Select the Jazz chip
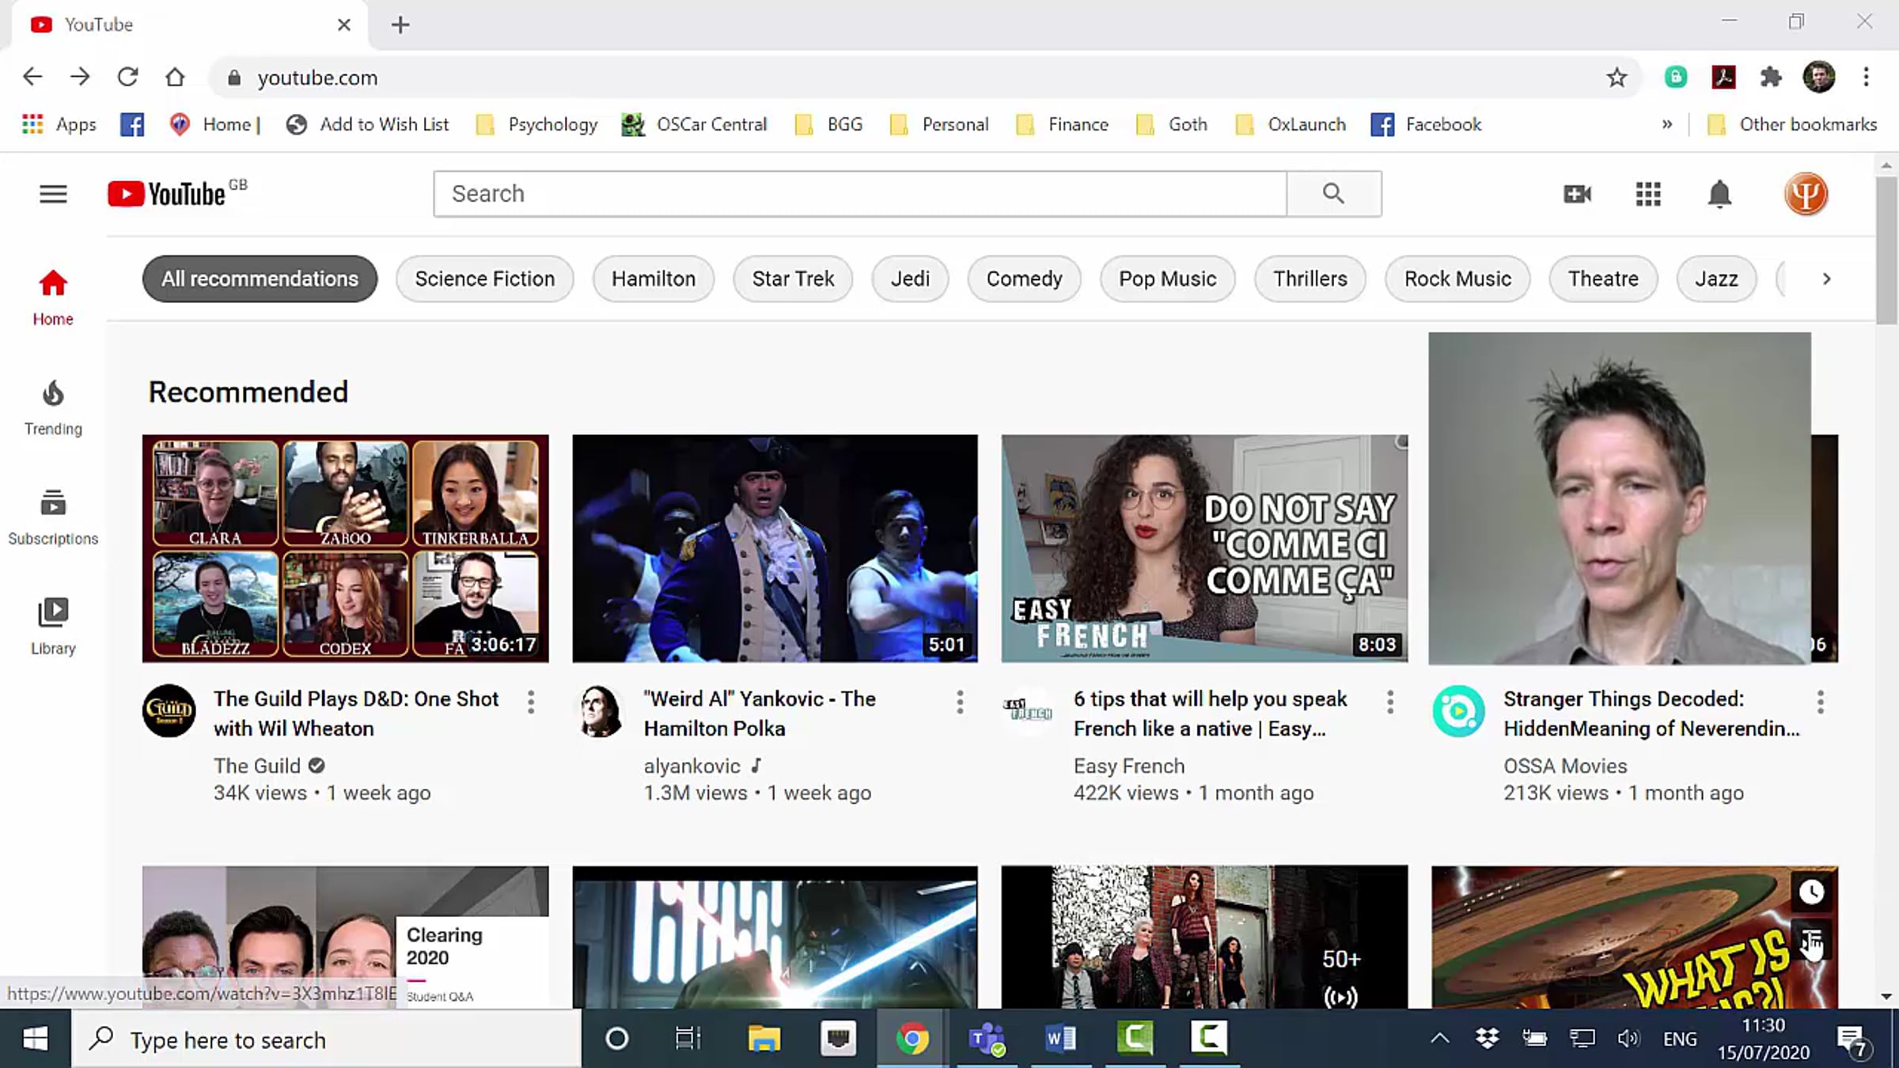 click(x=1716, y=278)
